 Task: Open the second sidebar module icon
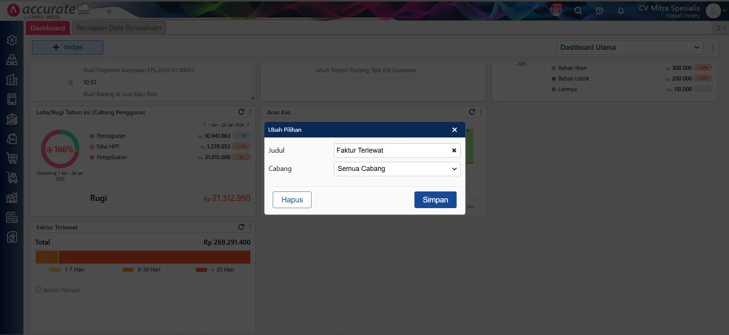[x=12, y=60]
